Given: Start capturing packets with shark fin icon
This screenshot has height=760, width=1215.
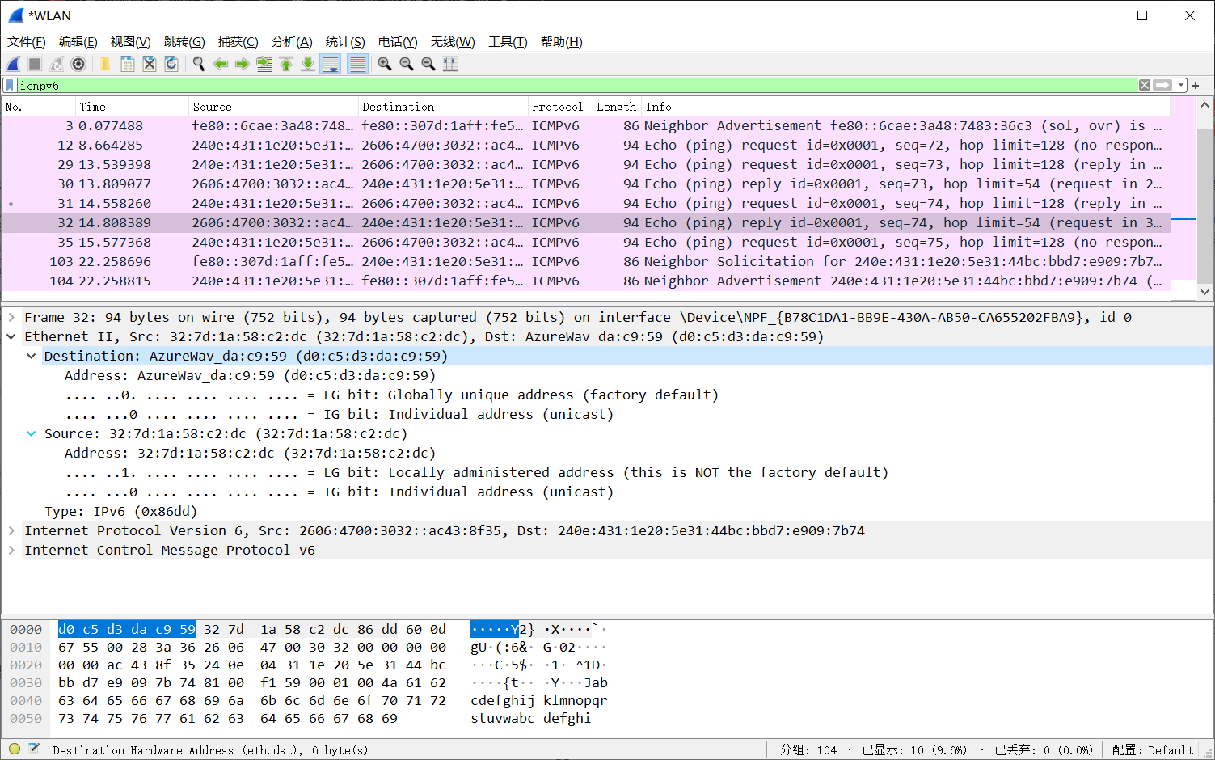Looking at the screenshot, I should click(x=14, y=64).
